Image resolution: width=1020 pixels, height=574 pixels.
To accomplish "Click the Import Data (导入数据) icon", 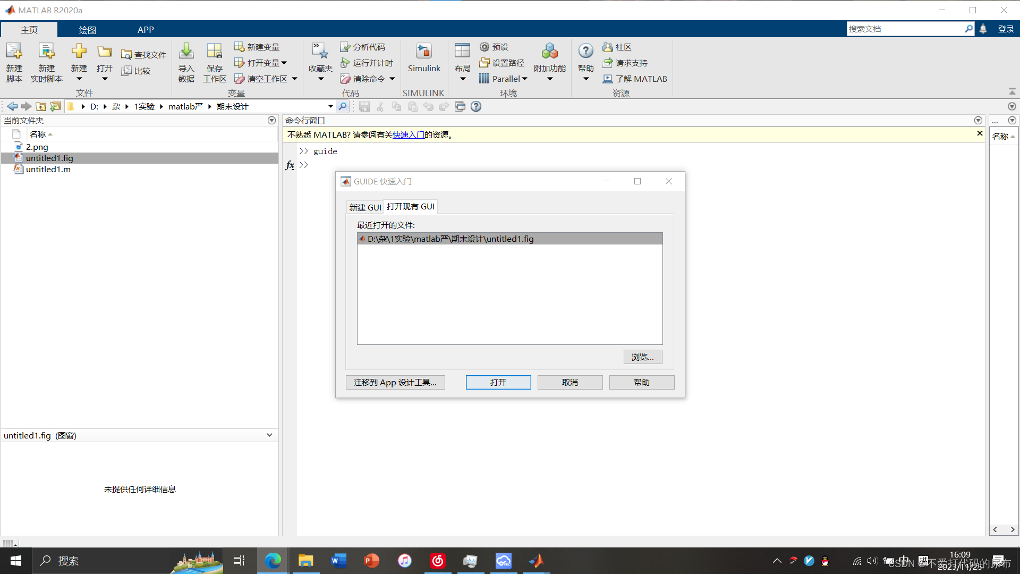I will pyautogui.click(x=186, y=51).
